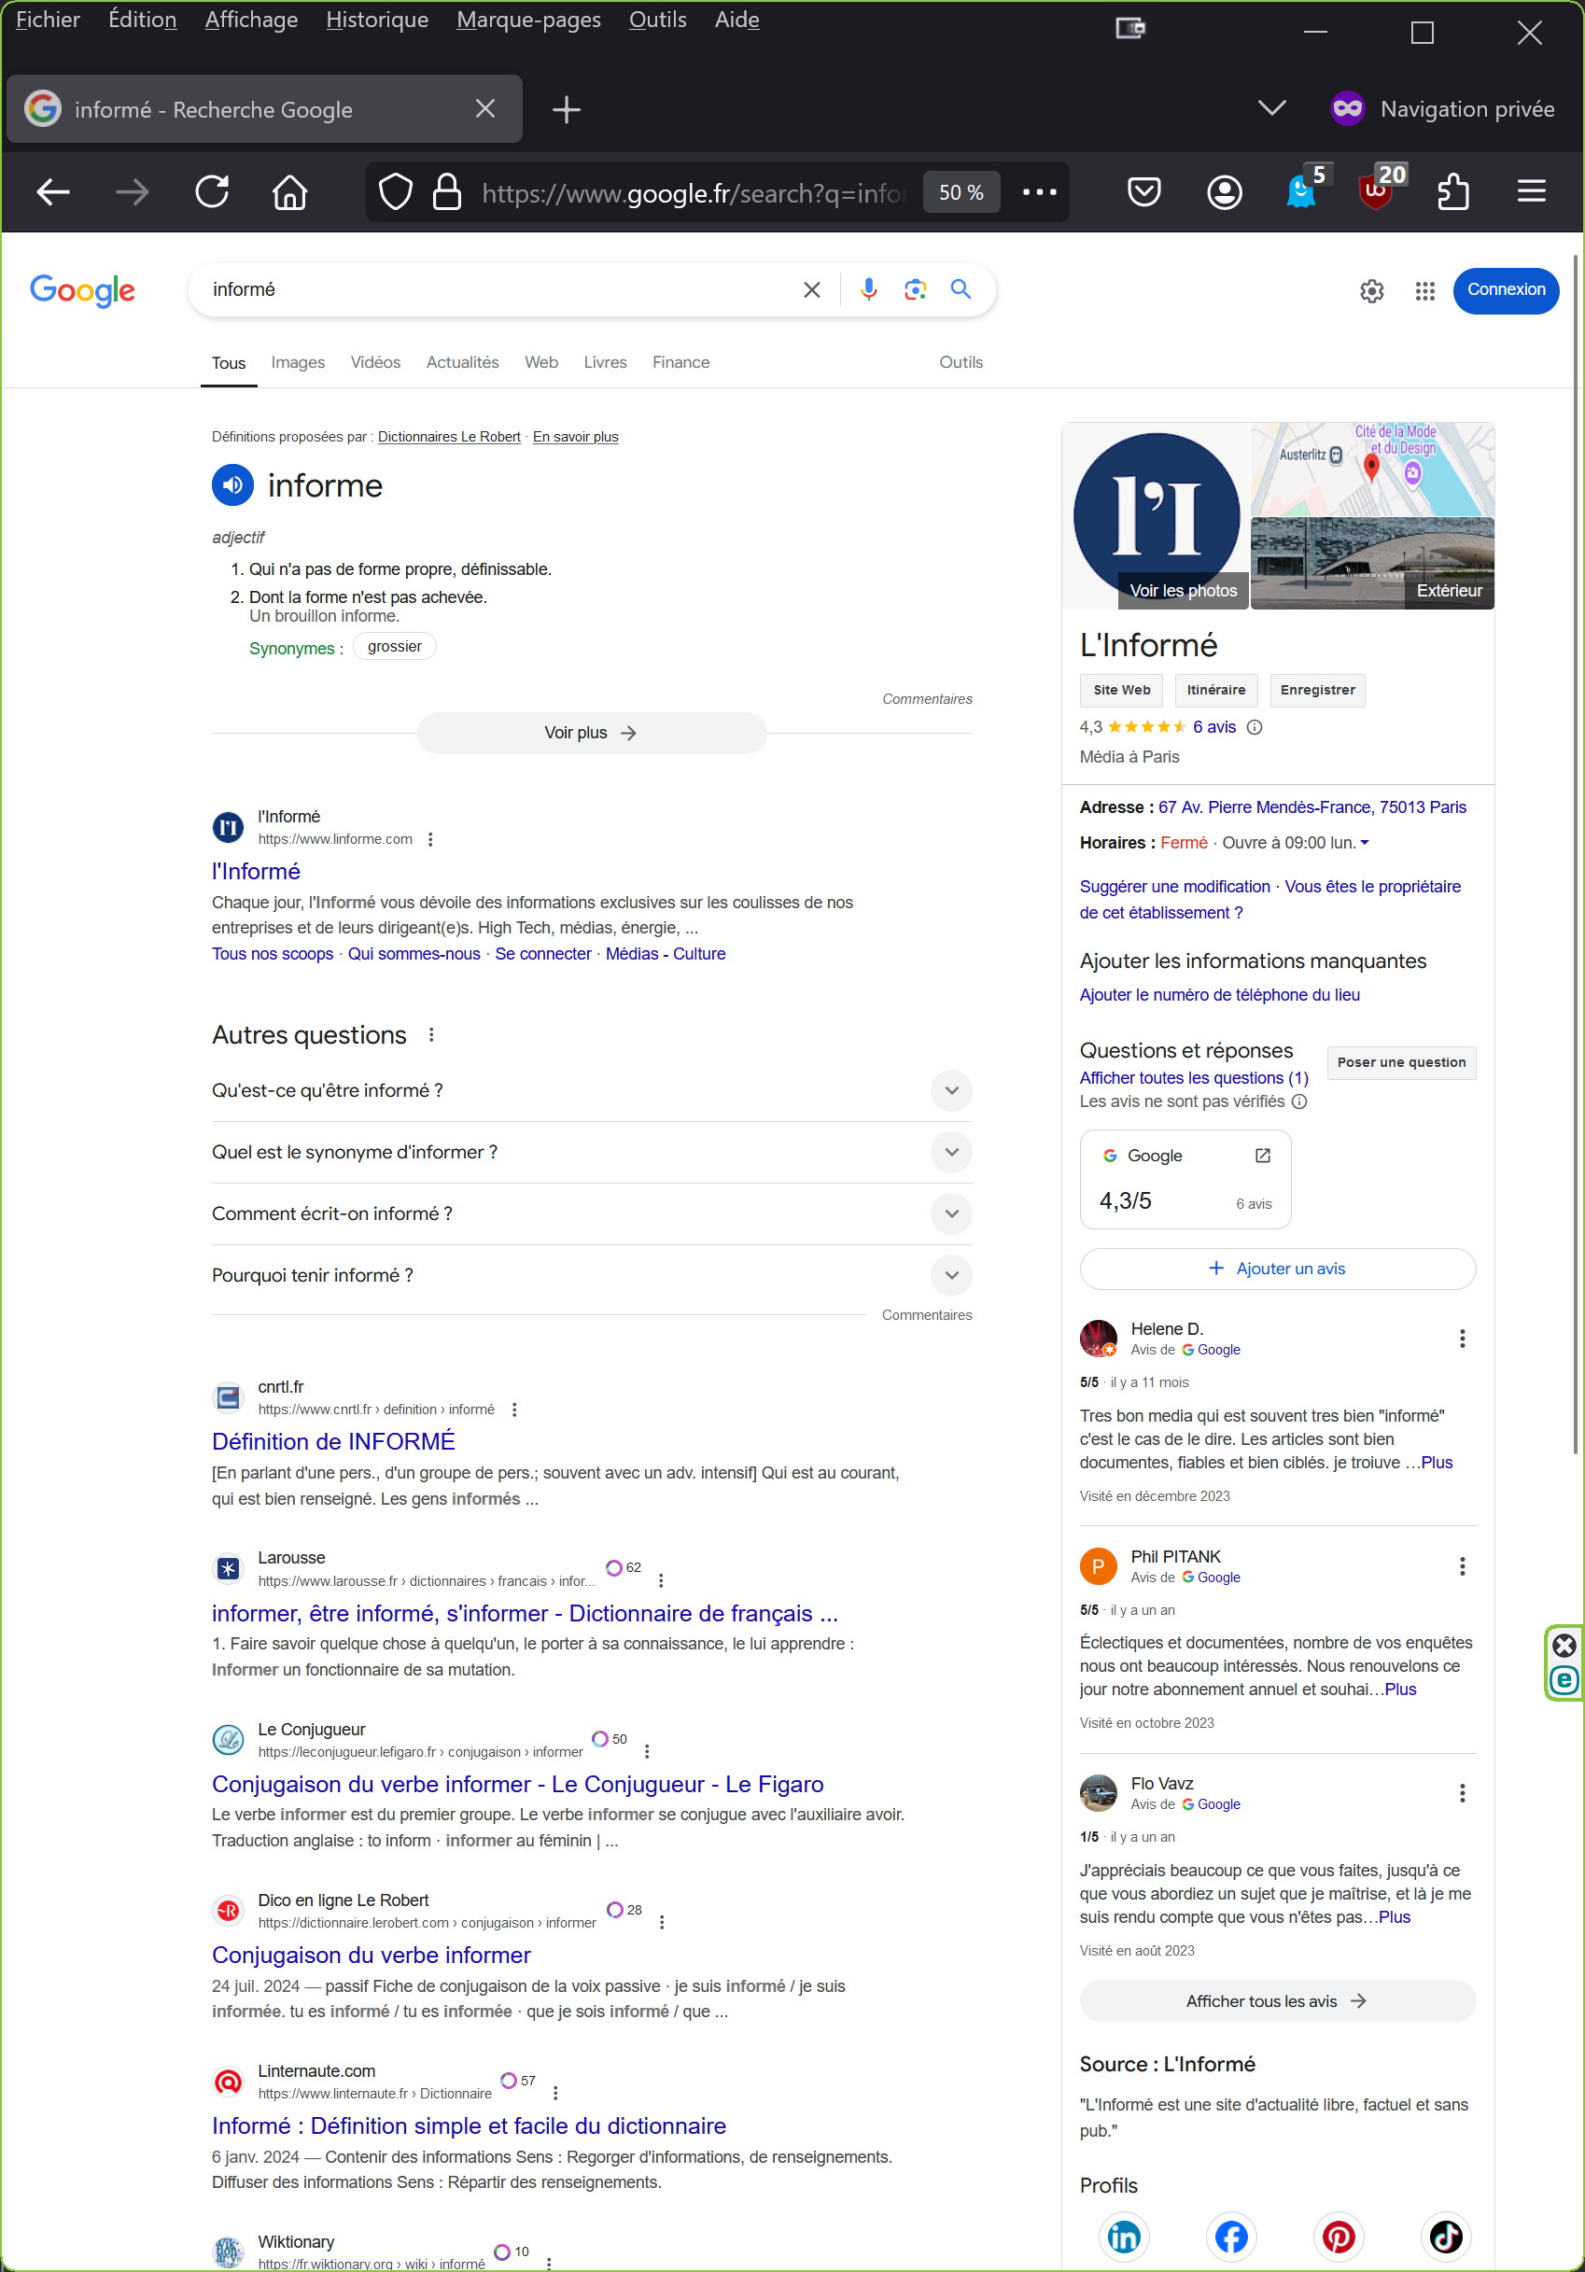Click the voice search microphone icon
The height and width of the screenshot is (2272, 1585).
click(868, 289)
